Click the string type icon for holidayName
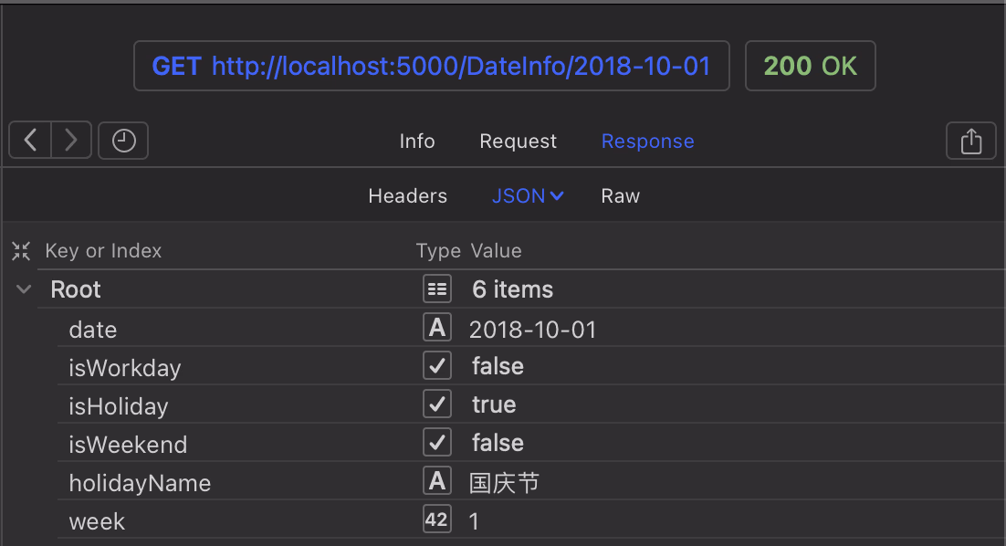1006x546 pixels. (x=437, y=481)
